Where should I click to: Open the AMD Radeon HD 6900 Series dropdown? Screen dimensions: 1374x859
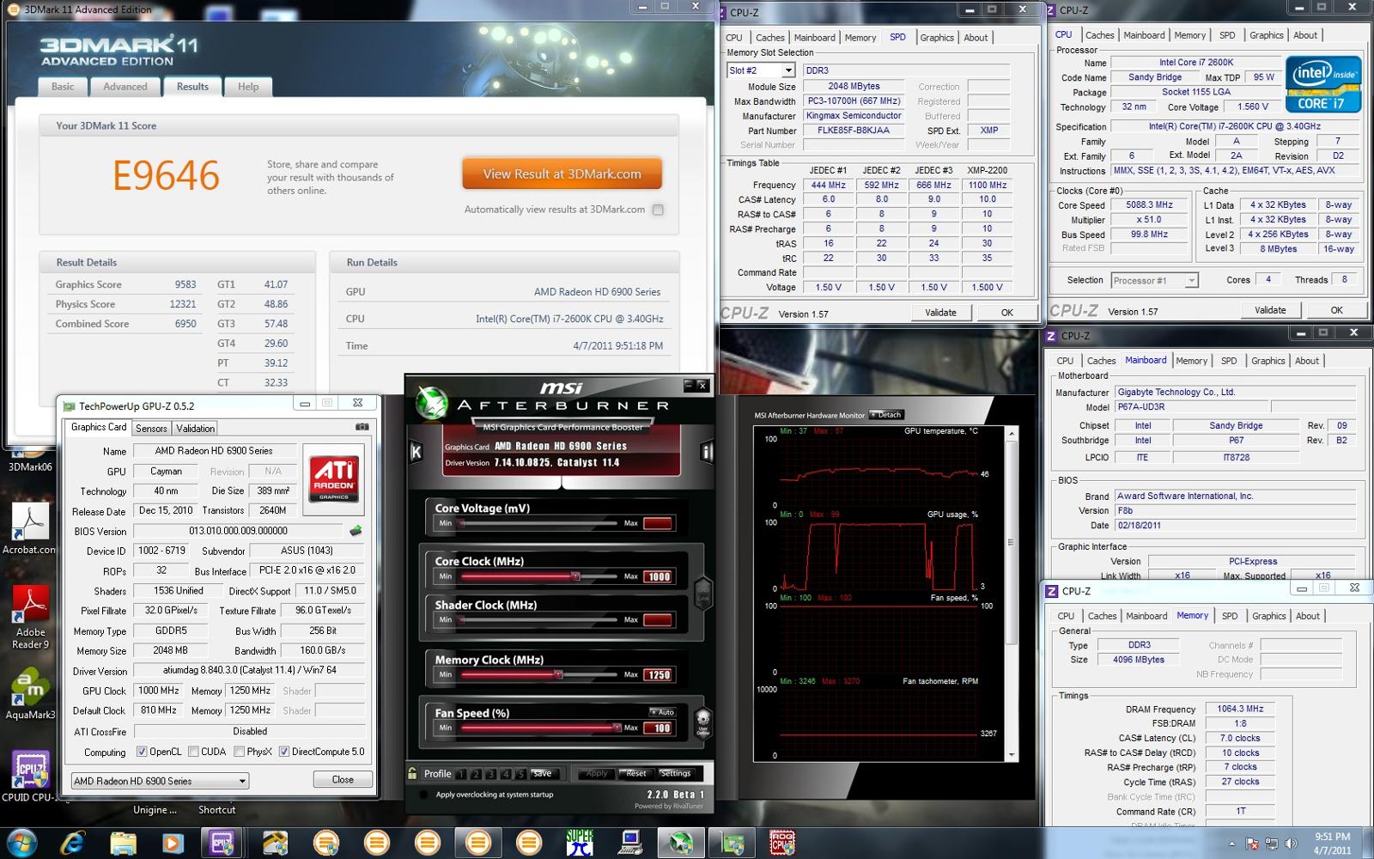click(160, 781)
